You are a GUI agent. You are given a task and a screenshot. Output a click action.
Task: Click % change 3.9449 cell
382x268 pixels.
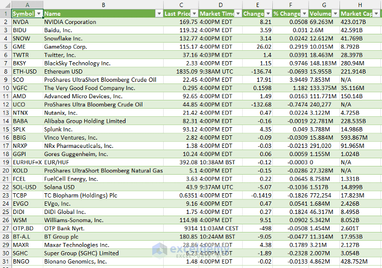[x=290, y=80]
